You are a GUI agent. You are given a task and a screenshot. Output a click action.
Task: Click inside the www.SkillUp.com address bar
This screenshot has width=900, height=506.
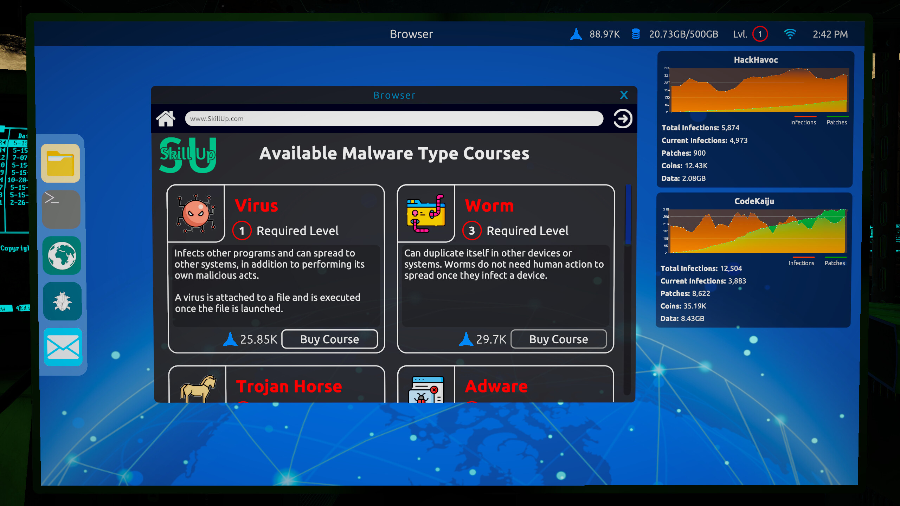[x=394, y=118]
